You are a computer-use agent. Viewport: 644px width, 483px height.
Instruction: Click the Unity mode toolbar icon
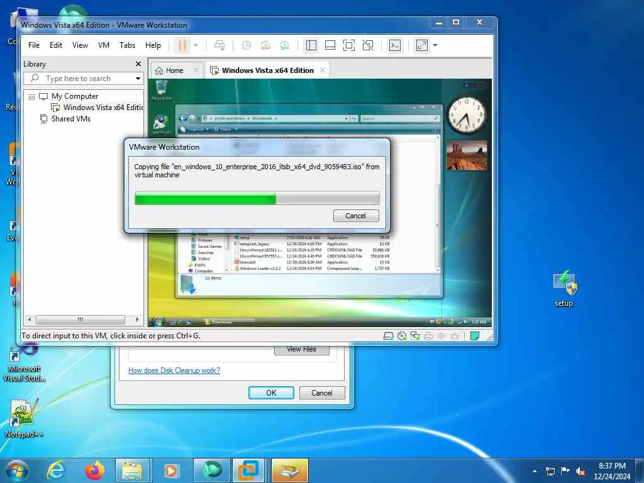tap(368, 45)
